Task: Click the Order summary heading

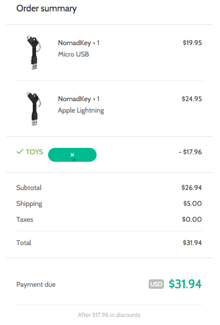Action: pyautogui.click(x=47, y=9)
